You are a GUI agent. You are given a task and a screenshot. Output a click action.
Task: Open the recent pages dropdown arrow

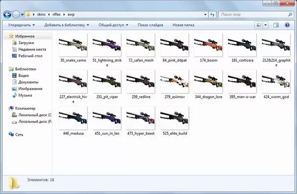(x=22, y=15)
